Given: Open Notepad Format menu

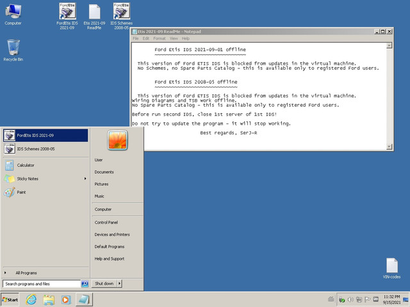Looking at the screenshot, I should pyautogui.click(x=160, y=38).
